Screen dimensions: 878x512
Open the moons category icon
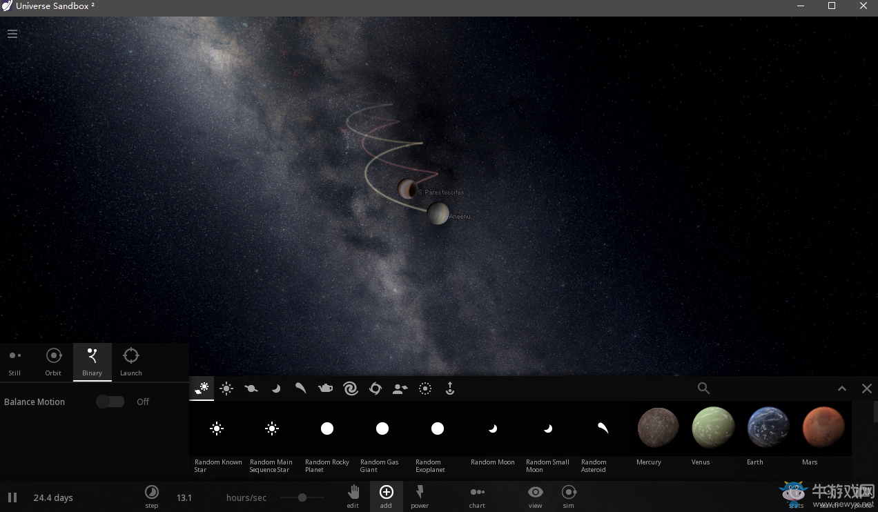276,388
